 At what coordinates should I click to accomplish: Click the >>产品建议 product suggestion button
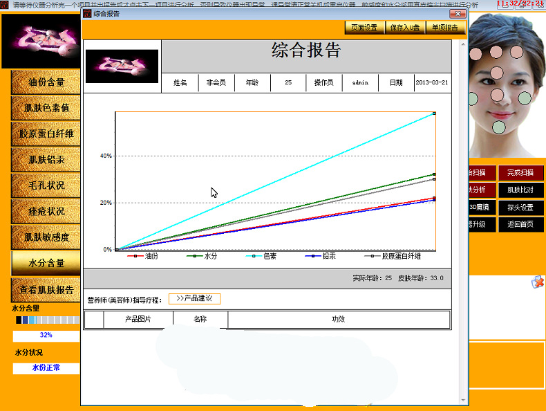point(195,299)
